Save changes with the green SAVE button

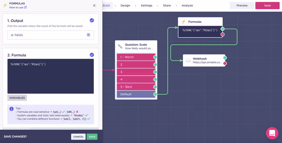coord(92,137)
